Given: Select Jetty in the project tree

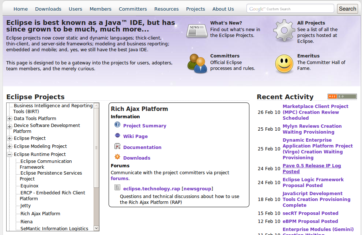Looking at the screenshot, I should [25, 205].
